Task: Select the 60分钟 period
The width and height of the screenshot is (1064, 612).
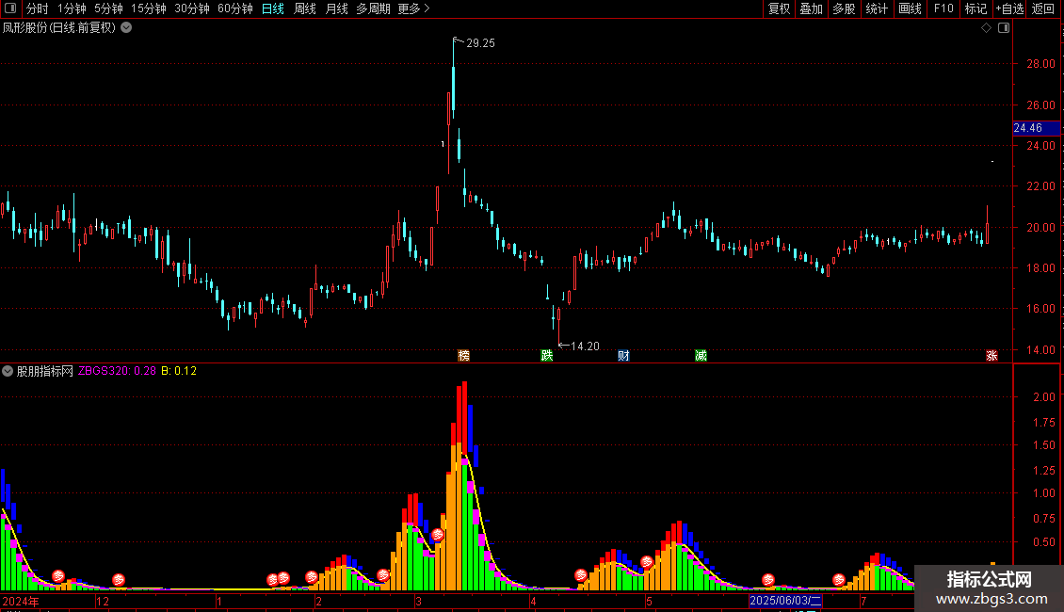Action: [235, 8]
